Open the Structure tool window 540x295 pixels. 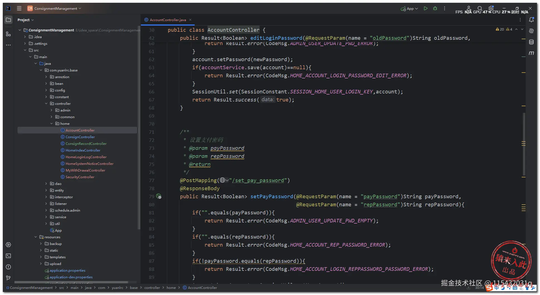coord(8,34)
